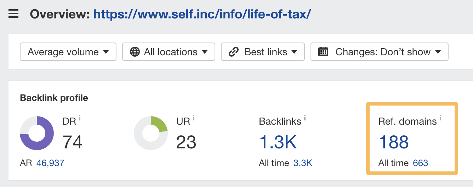Image resolution: width=473 pixels, height=187 pixels.
Task: Click the calendar icon for changes
Action: pos(323,52)
